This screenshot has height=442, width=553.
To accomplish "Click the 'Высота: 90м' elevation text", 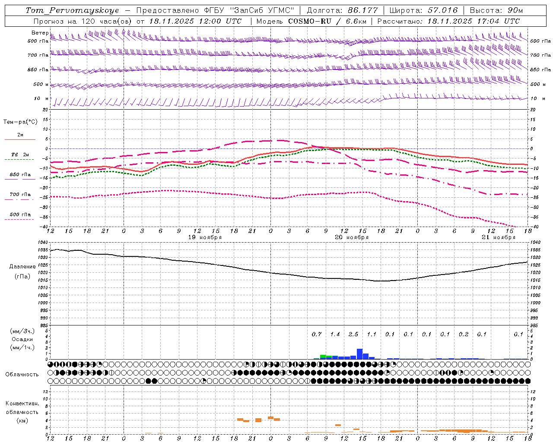I will (x=496, y=10).
